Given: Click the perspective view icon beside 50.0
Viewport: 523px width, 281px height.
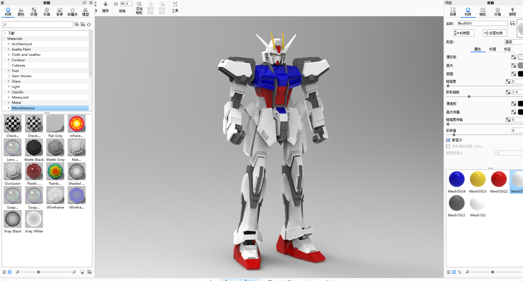Looking at the screenshot, I should (116, 4).
